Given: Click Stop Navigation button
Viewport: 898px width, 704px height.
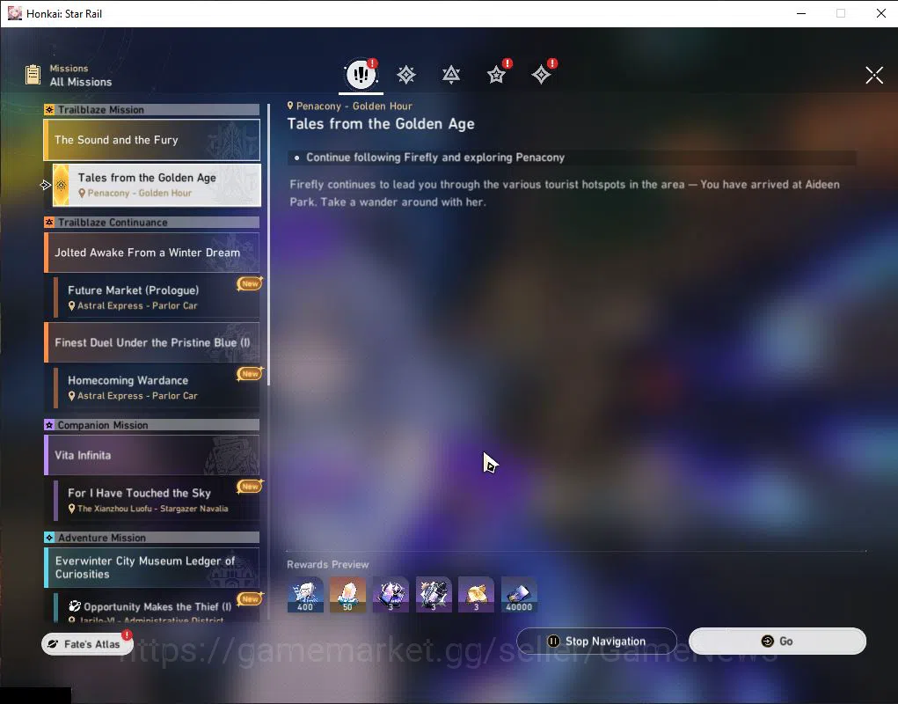Looking at the screenshot, I should [596, 641].
